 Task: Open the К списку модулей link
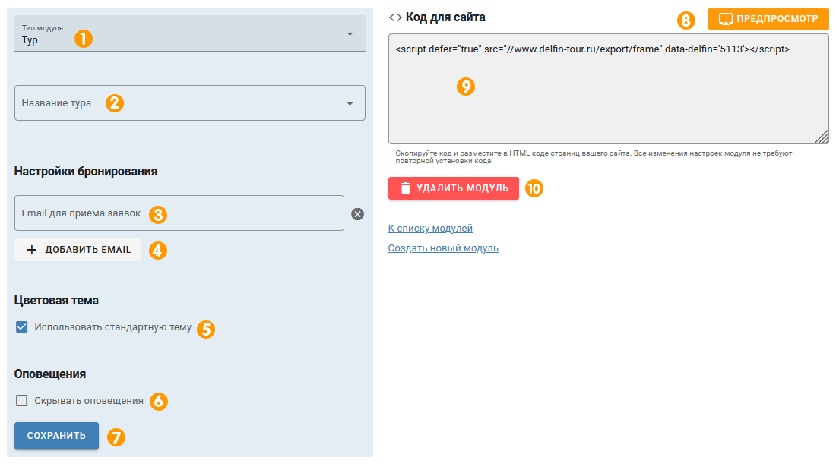(430, 228)
